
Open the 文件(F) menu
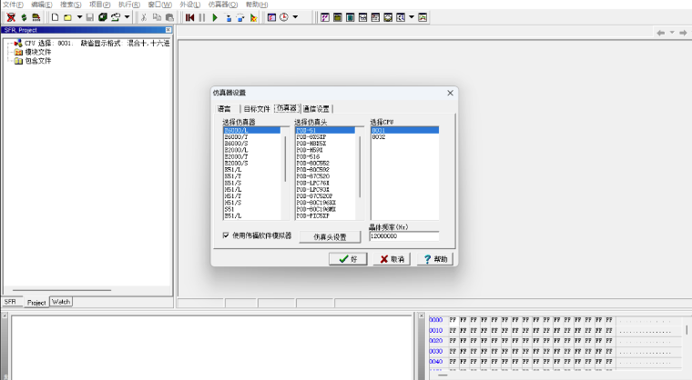point(13,5)
